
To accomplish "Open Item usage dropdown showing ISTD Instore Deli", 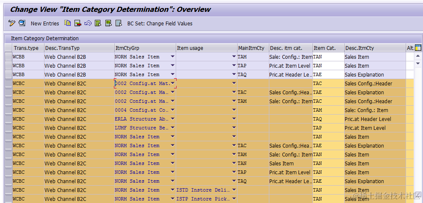I will coord(234,190).
